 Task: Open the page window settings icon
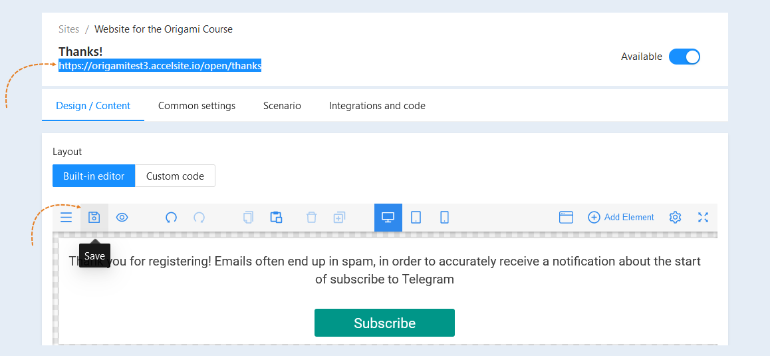pyautogui.click(x=567, y=218)
